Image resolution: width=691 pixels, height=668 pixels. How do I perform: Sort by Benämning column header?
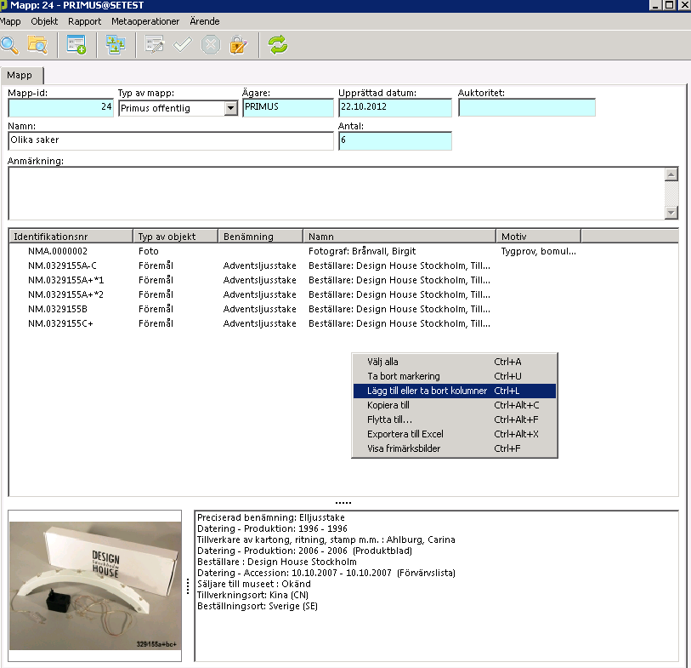tap(260, 237)
